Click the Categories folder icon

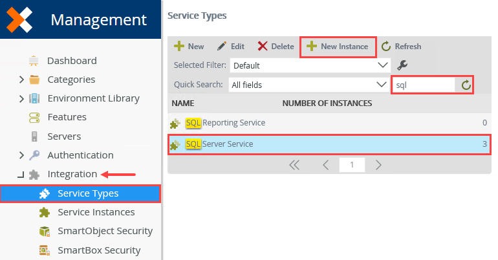[34, 80]
